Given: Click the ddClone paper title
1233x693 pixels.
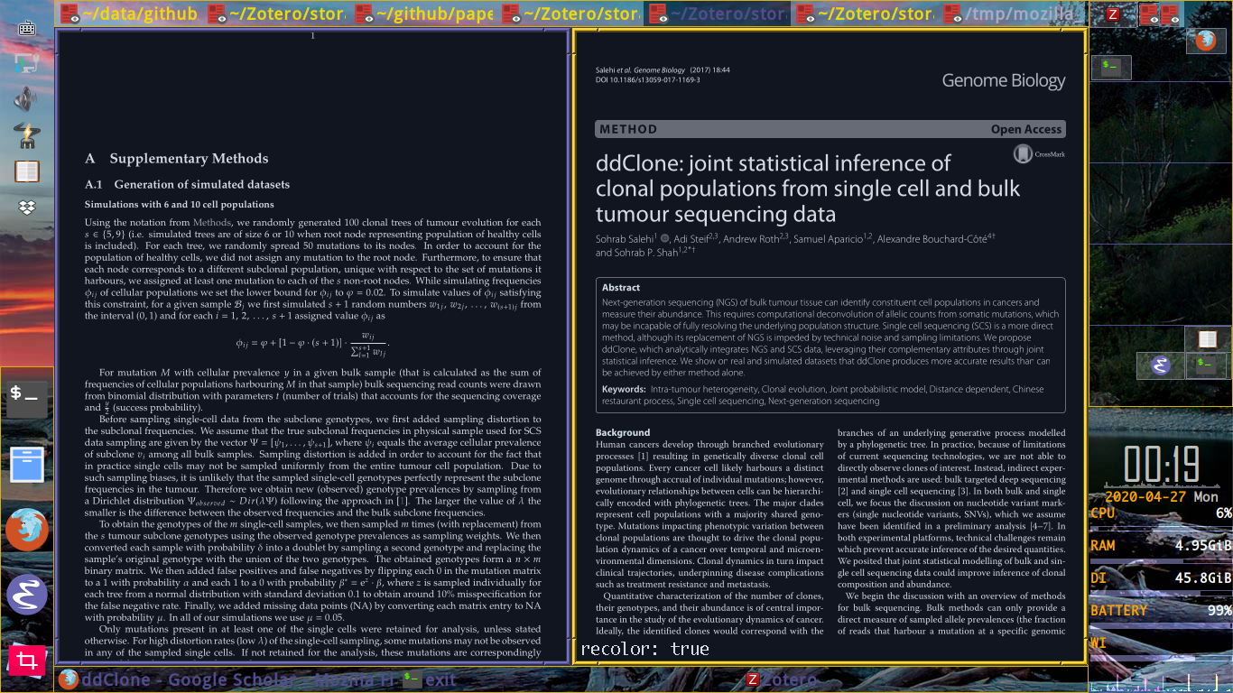Looking at the screenshot, I should click(808, 189).
